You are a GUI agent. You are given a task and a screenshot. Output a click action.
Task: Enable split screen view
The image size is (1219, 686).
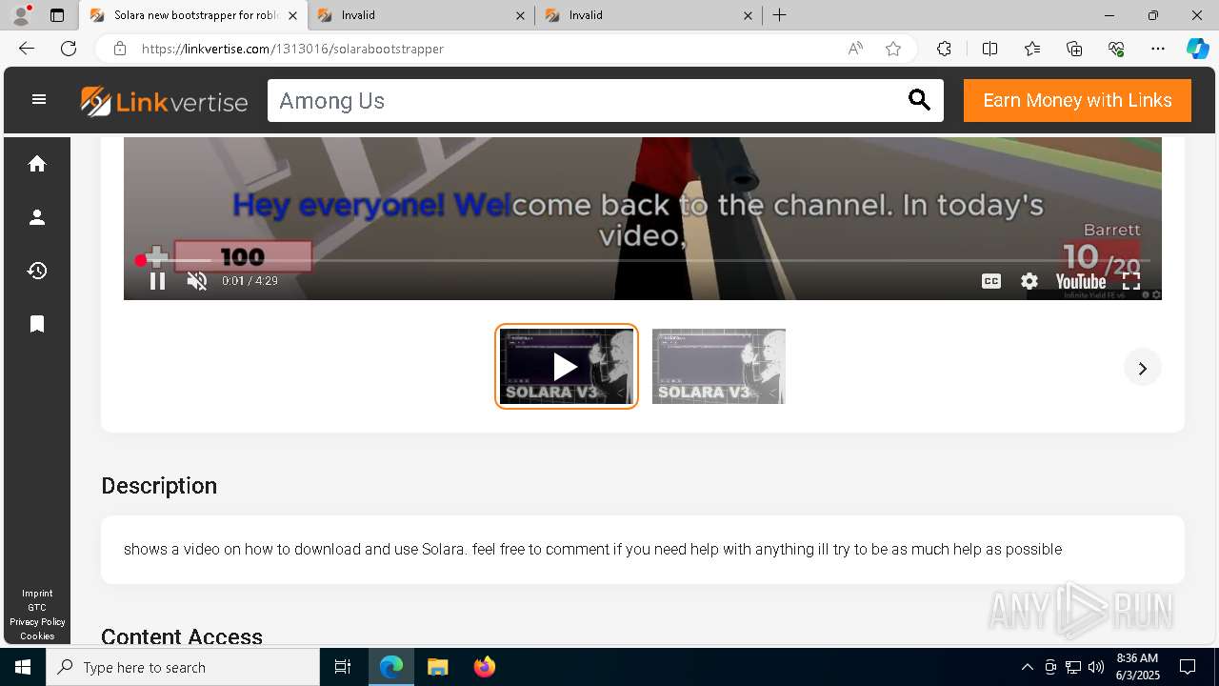click(989, 49)
